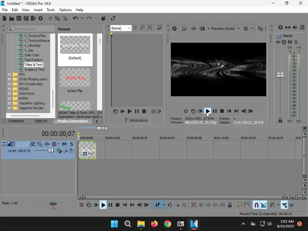Expand the Third Party folder
Screen dimensions: 308x231
click(9, 94)
